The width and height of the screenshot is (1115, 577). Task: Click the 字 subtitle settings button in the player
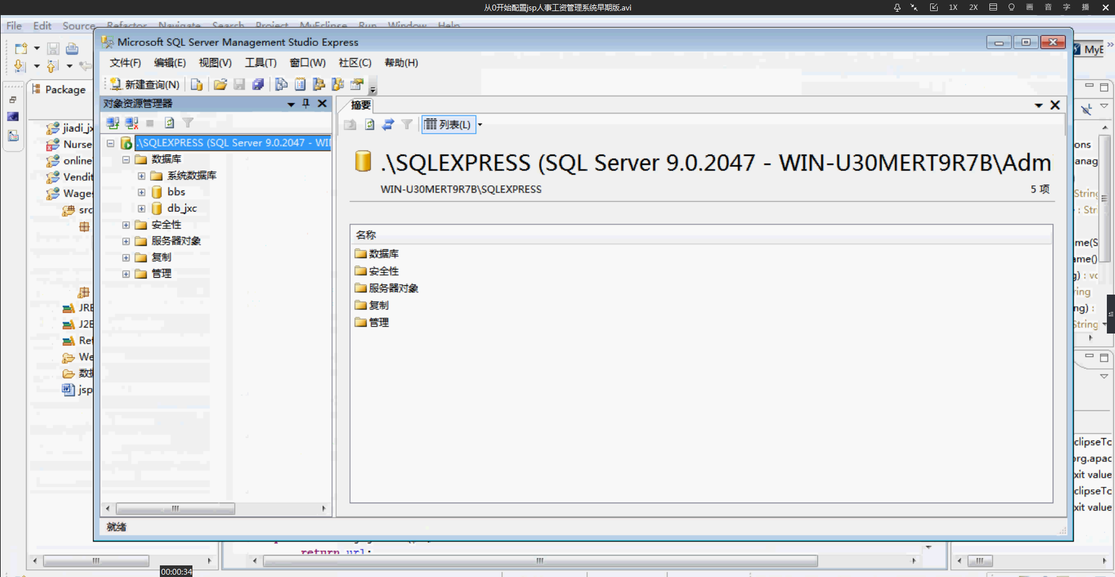[1067, 8]
